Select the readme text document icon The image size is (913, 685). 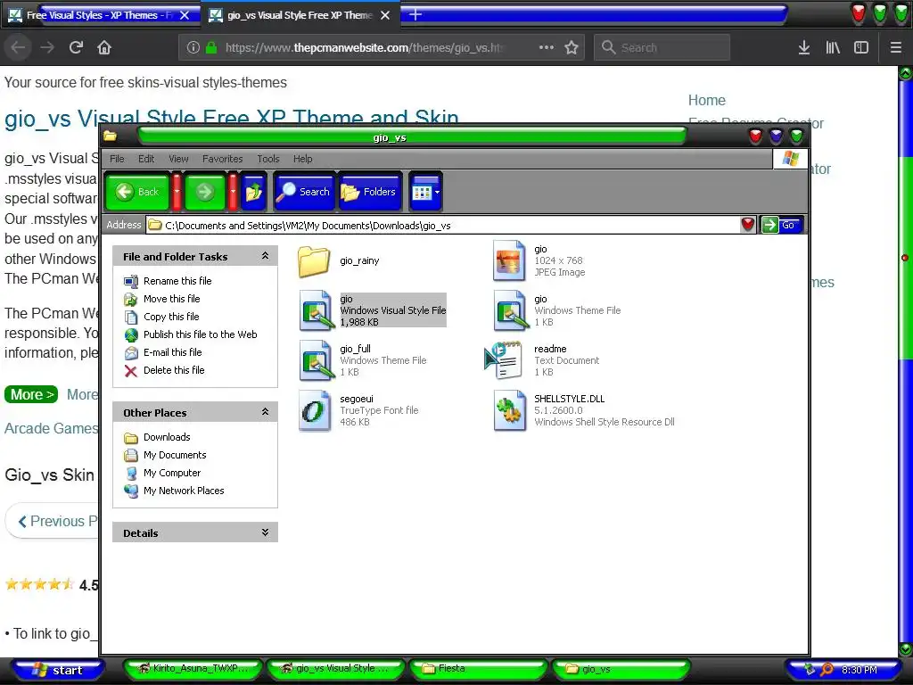[507, 360]
